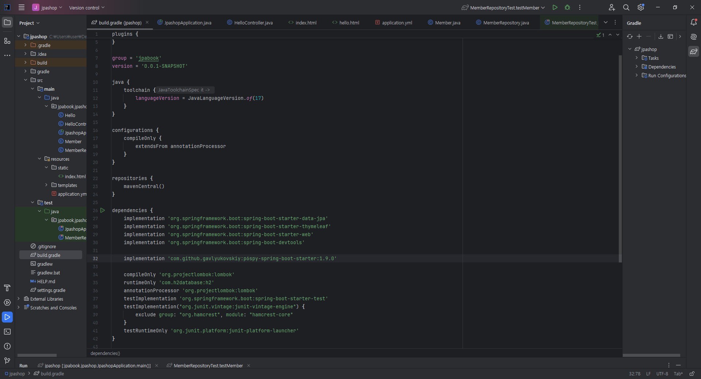Image resolution: width=701 pixels, height=379 pixels.
Task: Select MemberRepositoryTest.testMember run tab
Action: [x=205, y=366]
